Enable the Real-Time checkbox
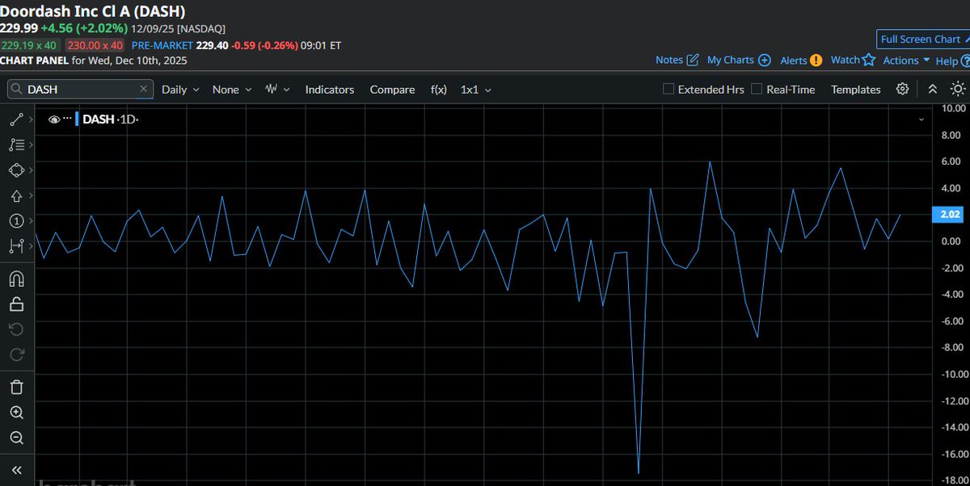Screen dimensions: 970x486 tap(757, 89)
